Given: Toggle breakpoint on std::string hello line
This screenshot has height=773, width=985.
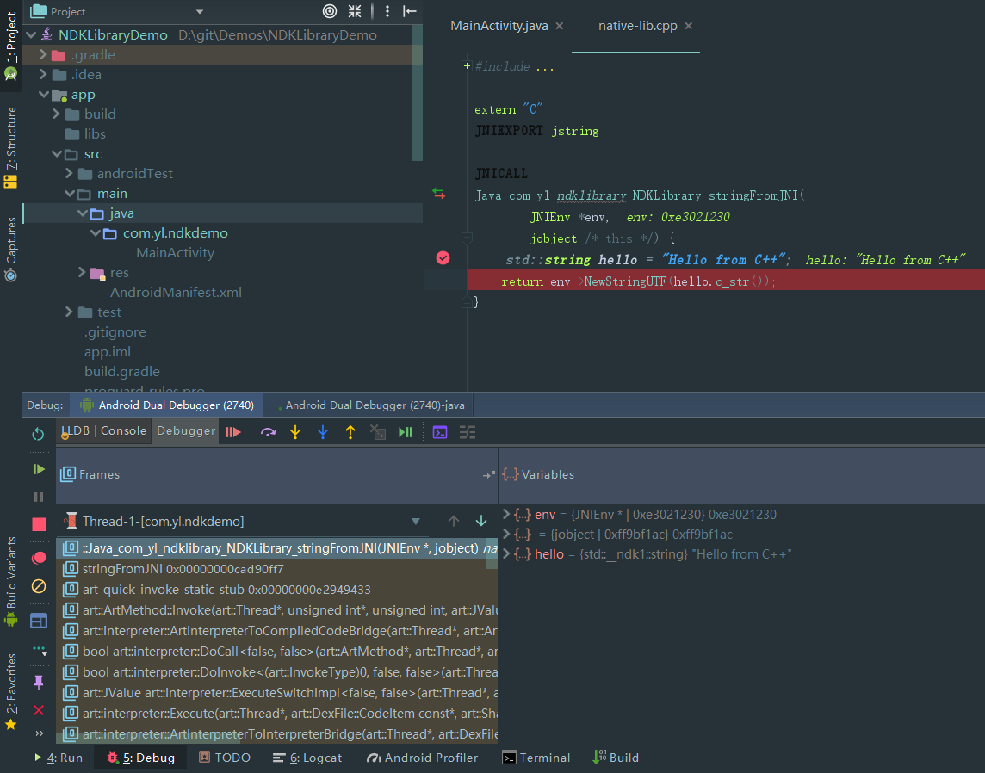Looking at the screenshot, I should coord(443,258).
